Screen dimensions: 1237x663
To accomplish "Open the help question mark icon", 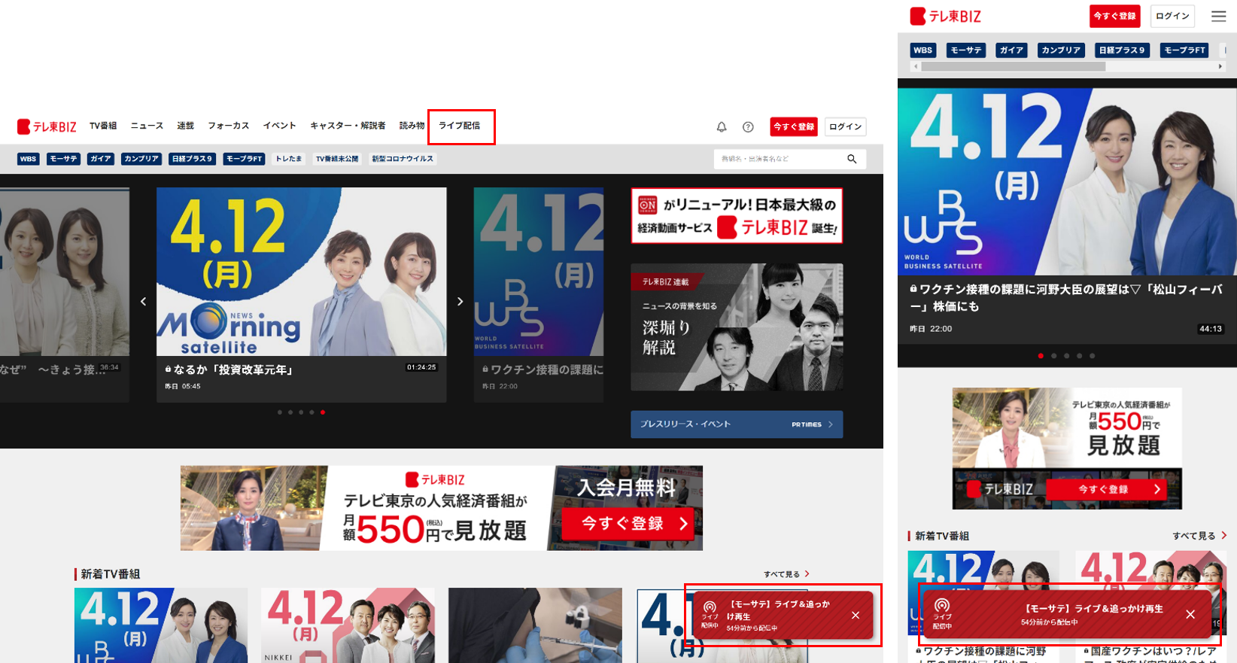I will click(x=748, y=127).
